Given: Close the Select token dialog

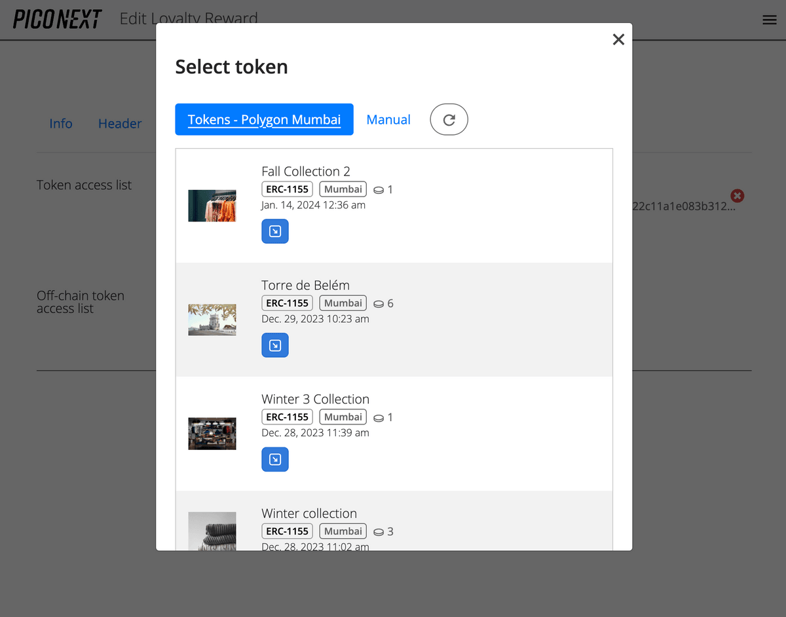Looking at the screenshot, I should (x=618, y=39).
